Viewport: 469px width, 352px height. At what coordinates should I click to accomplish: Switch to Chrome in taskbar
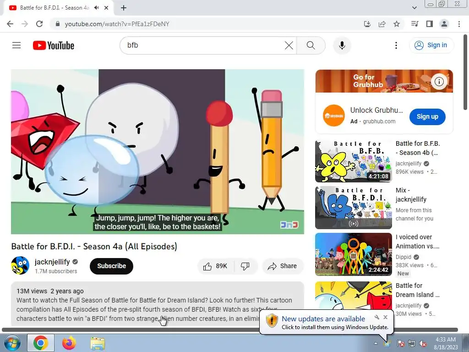[41, 343]
